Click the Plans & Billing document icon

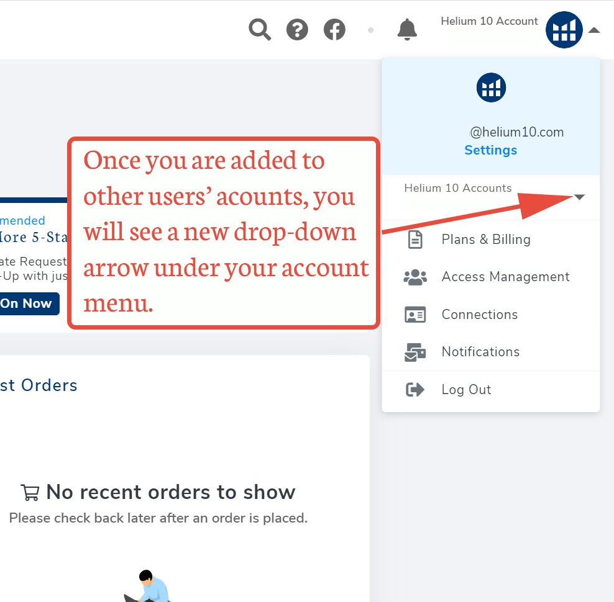click(x=415, y=240)
